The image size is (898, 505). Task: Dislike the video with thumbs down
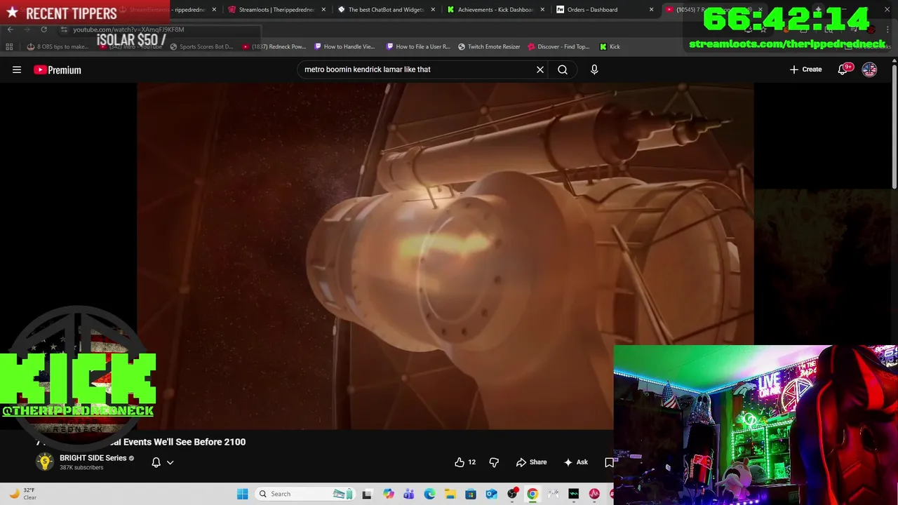point(494,462)
